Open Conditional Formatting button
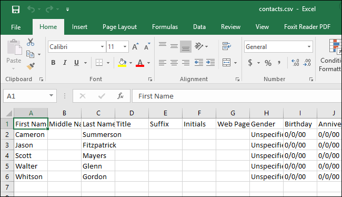Image resolution: width=342 pixels, height=197 pixels. click(x=331, y=56)
